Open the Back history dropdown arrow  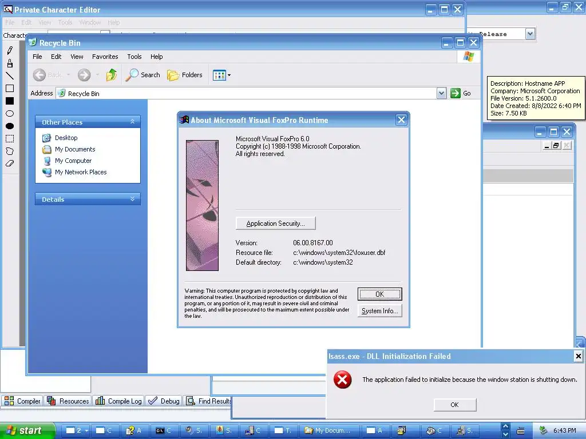pyautogui.click(x=69, y=75)
